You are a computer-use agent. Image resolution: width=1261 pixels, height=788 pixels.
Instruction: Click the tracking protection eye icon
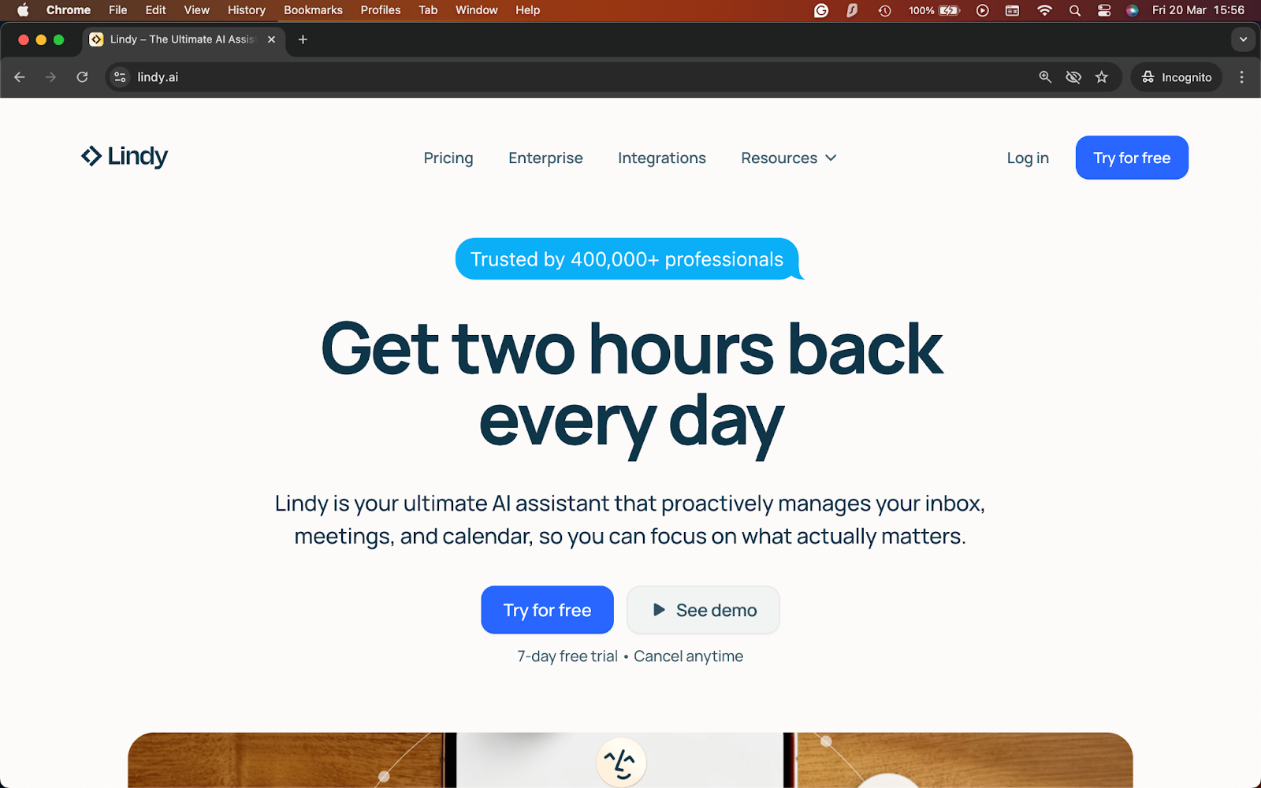coord(1073,77)
